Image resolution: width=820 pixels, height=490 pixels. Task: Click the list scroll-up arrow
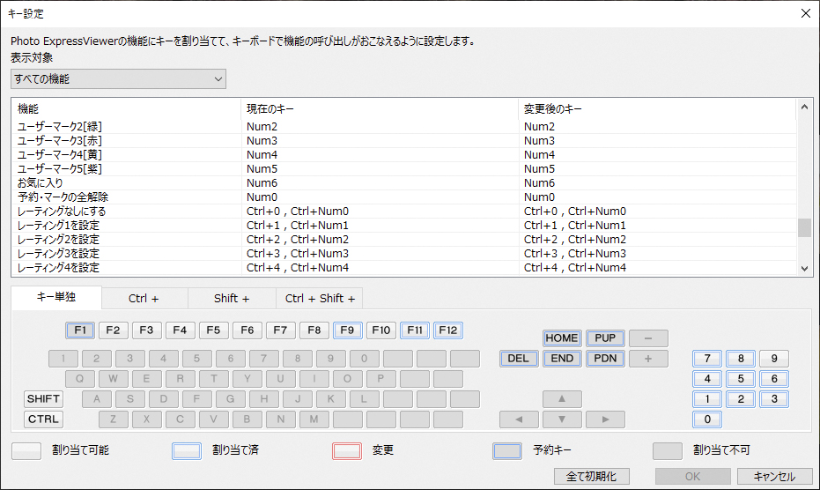coord(804,107)
